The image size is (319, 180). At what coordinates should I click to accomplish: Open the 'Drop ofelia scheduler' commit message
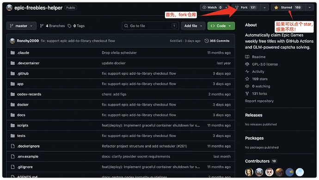pos(119,53)
